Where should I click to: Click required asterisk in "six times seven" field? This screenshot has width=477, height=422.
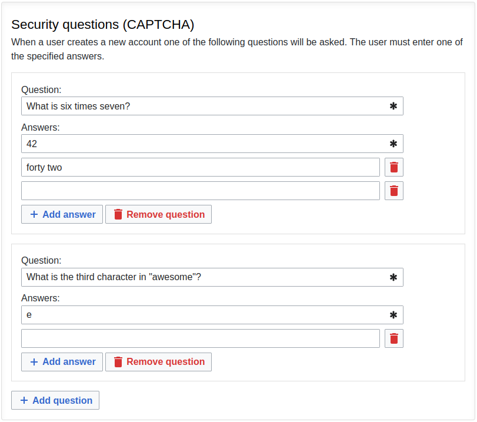pos(393,107)
